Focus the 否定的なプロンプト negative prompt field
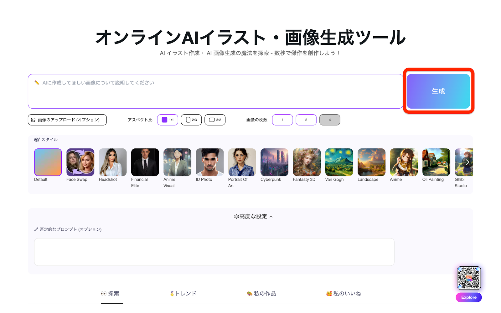The height and width of the screenshot is (313, 501). [214, 252]
